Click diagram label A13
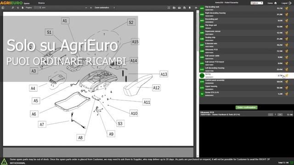This screenshot has width=294, height=165. click(x=164, y=74)
